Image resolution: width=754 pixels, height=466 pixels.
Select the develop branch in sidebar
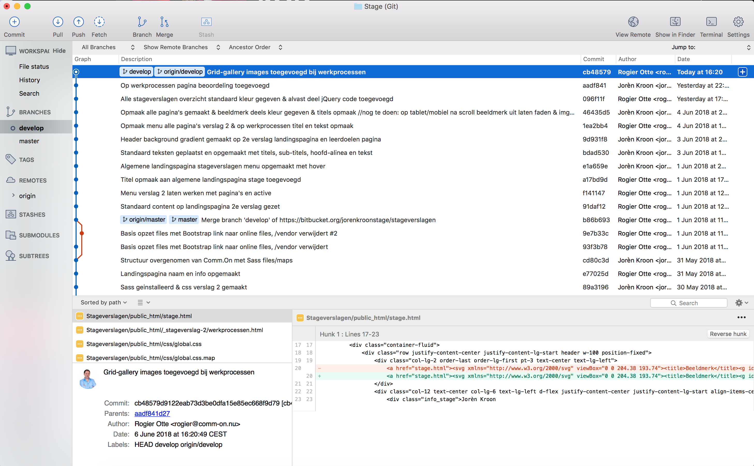point(36,127)
